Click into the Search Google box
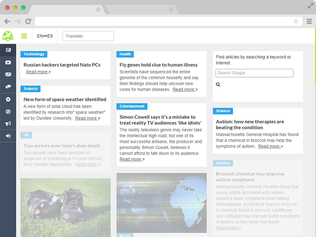This screenshot has width=316, height=237. [254, 73]
